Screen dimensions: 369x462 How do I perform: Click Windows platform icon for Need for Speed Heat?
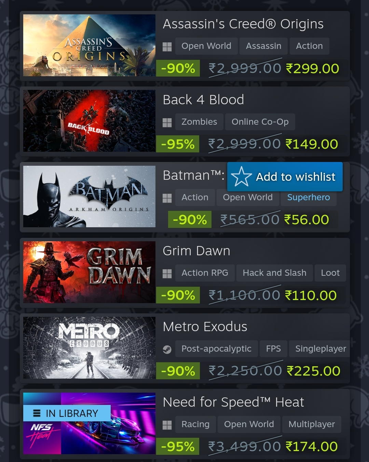(167, 425)
